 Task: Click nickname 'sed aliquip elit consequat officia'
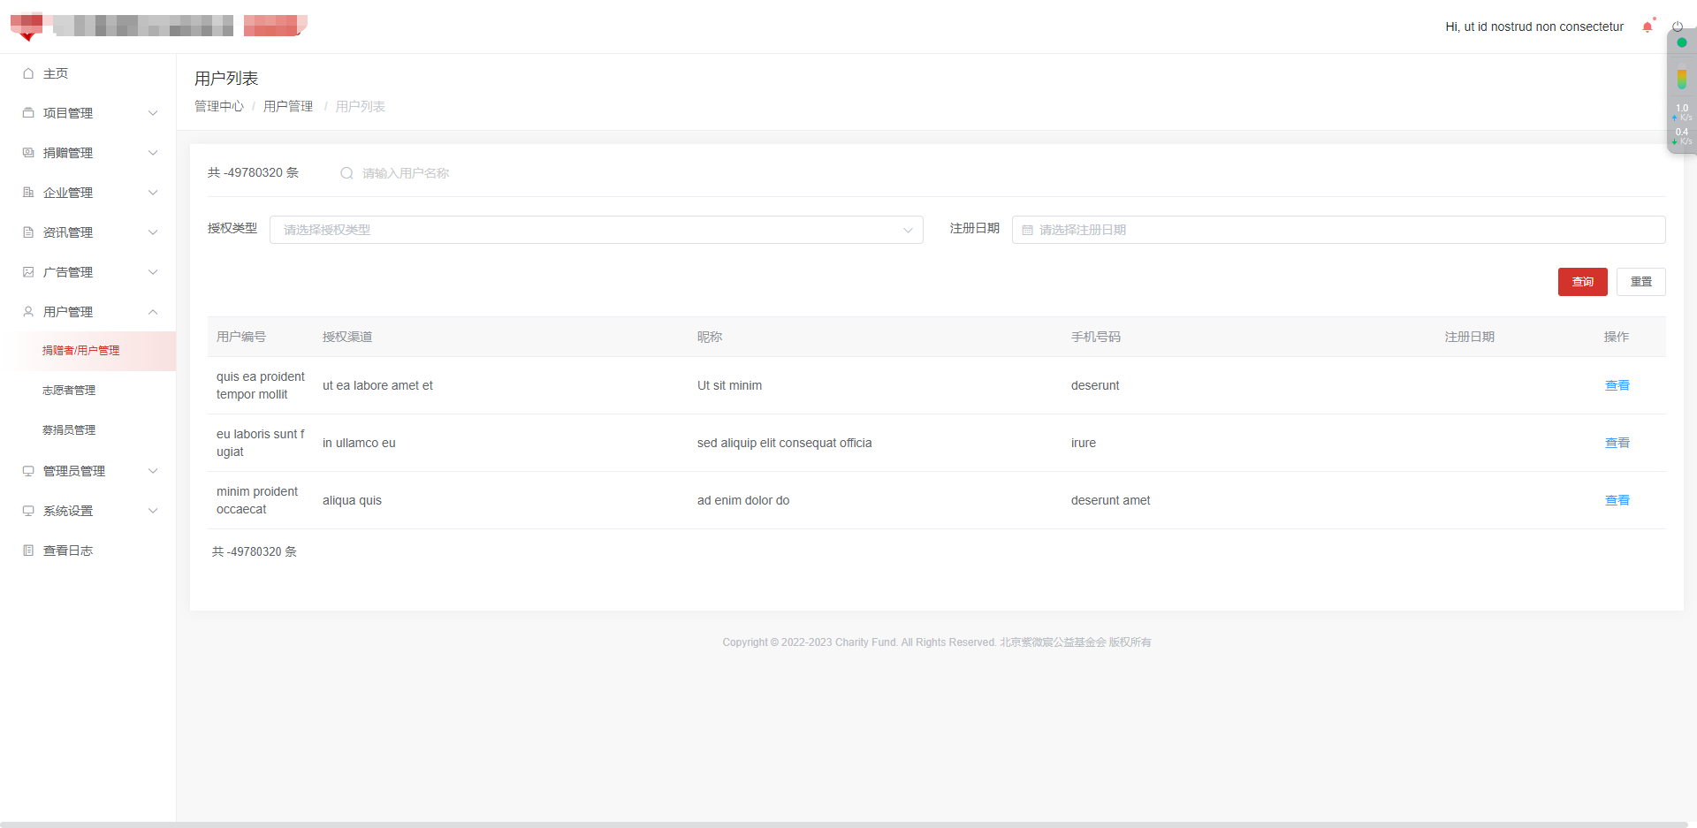pyautogui.click(x=784, y=443)
